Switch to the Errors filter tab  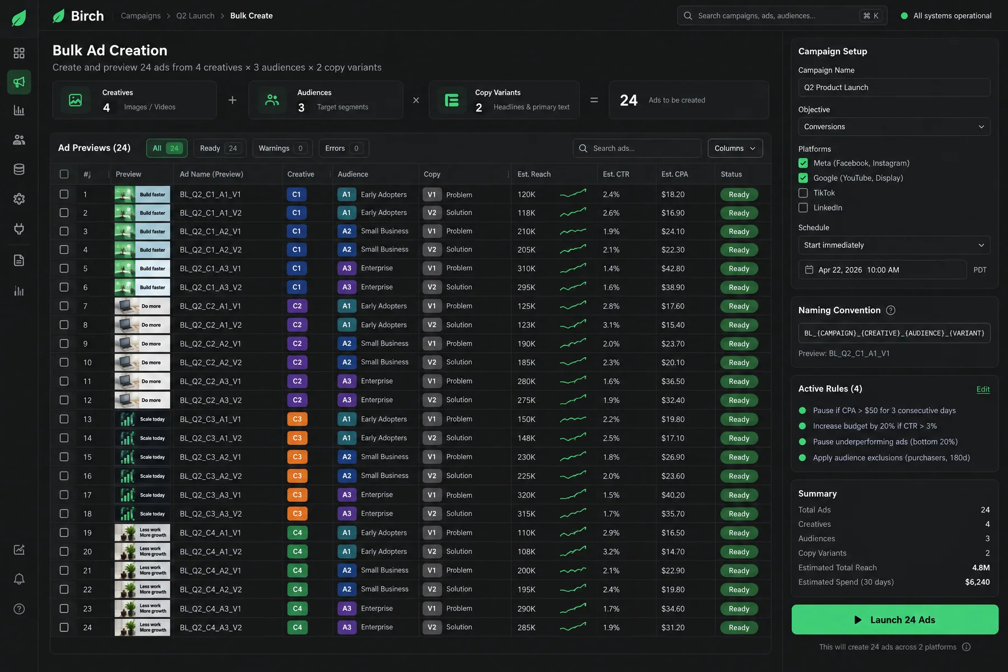[344, 148]
